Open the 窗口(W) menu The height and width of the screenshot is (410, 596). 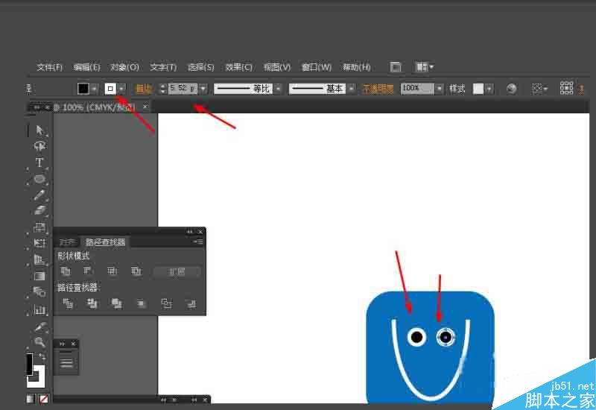[x=316, y=67]
